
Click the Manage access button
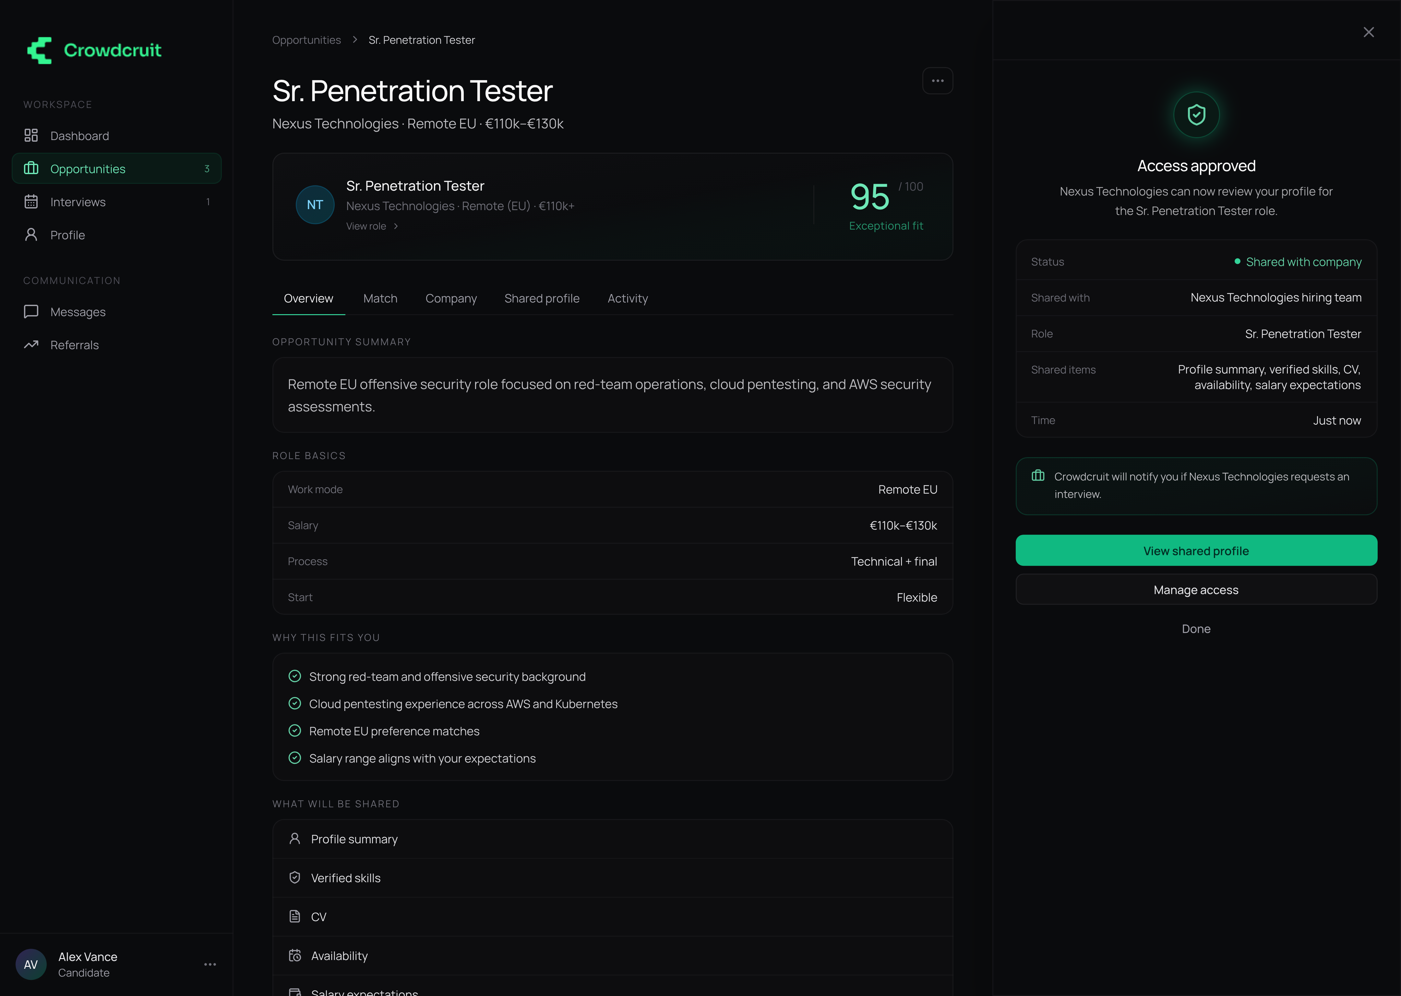point(1196,589)
